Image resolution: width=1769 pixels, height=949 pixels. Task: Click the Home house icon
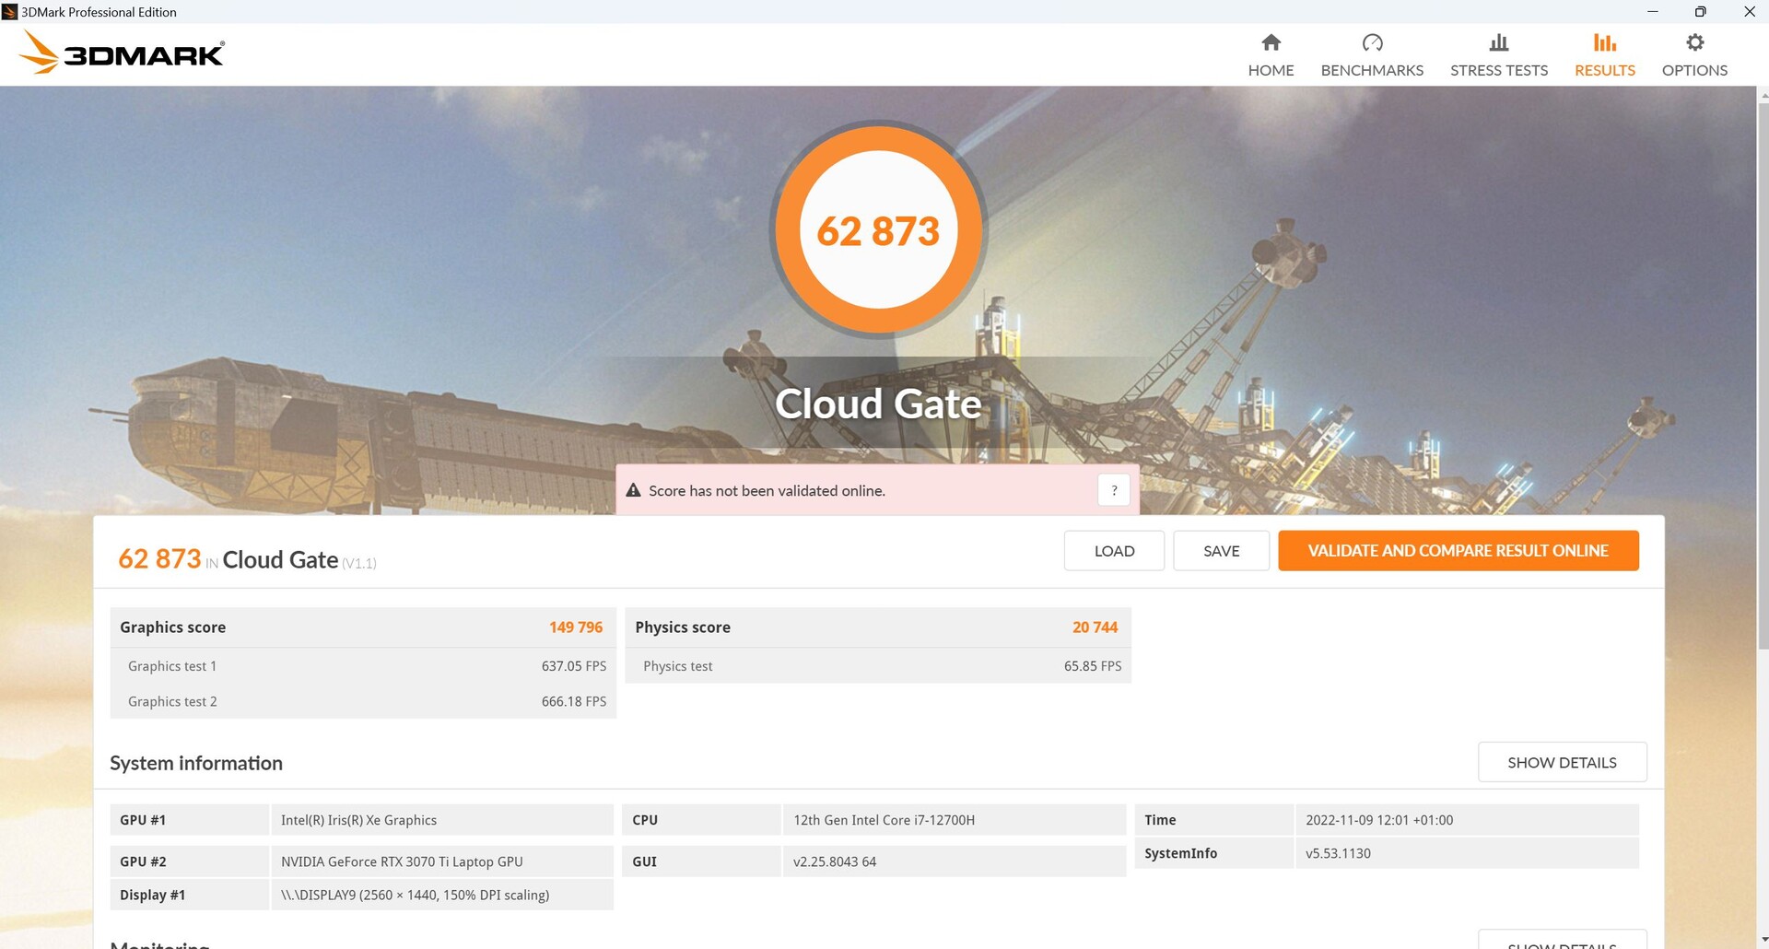click(x=1271, y=42)
